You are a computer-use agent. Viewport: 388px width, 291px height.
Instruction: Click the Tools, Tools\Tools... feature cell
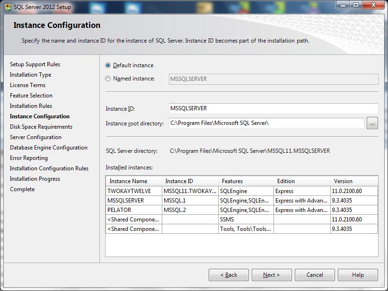246,229
